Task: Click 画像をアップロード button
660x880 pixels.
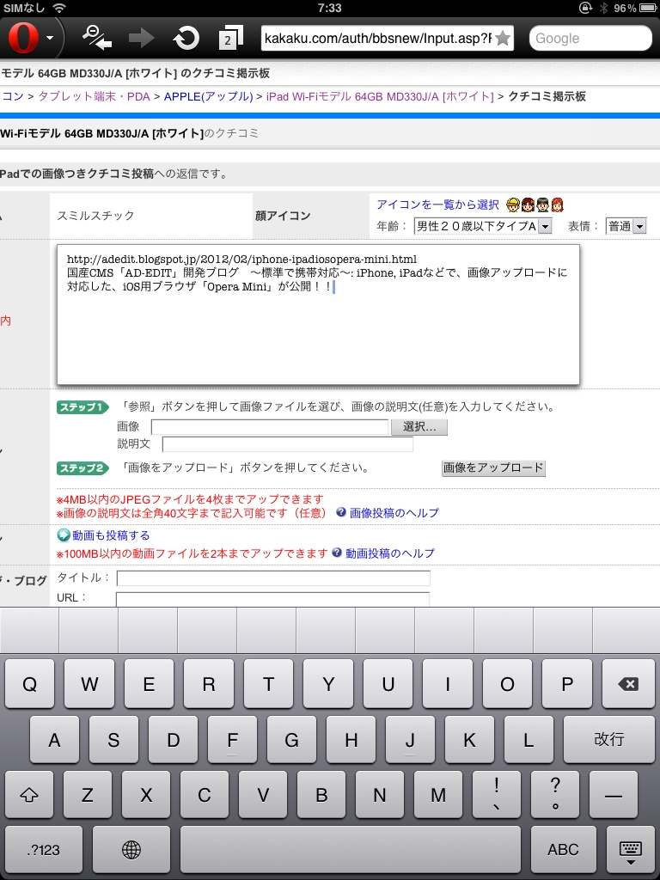Action: [493, 467]
